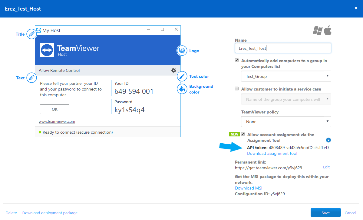This screenshot has width=363, height=220.
Task: Open the Text color editor
Action: [x=182, y=76]
